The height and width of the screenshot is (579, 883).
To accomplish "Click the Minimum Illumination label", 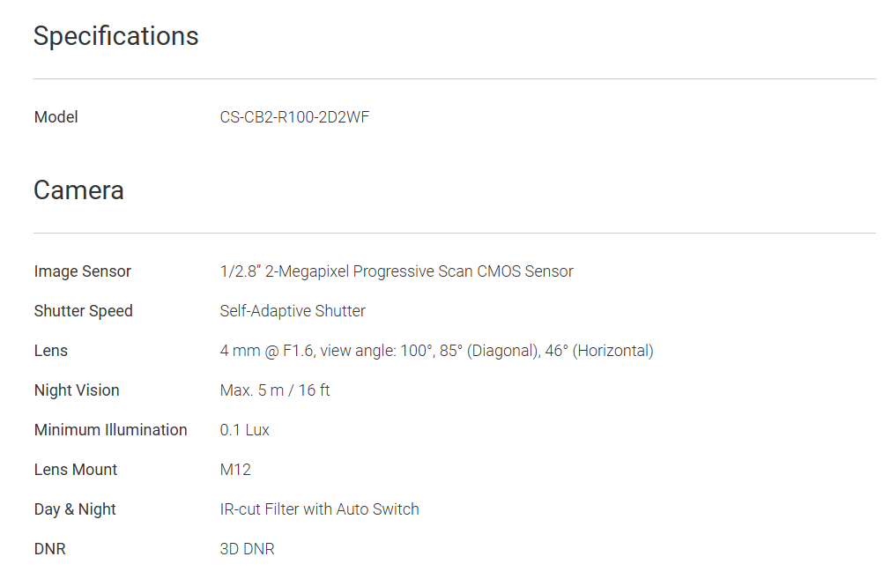I will tap(110, 430).
